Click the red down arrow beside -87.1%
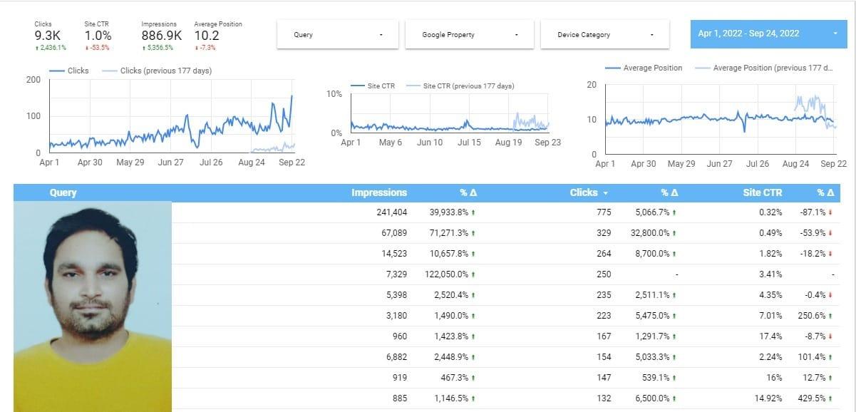This screenshot has height=412, width=856. pyautogui.click(x=830, y=212)
